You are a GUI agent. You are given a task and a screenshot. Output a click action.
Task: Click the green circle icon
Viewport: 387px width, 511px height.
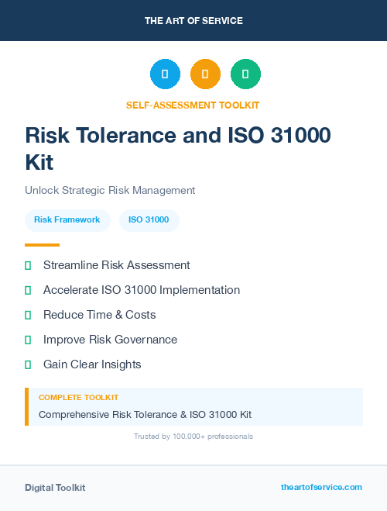245,74
